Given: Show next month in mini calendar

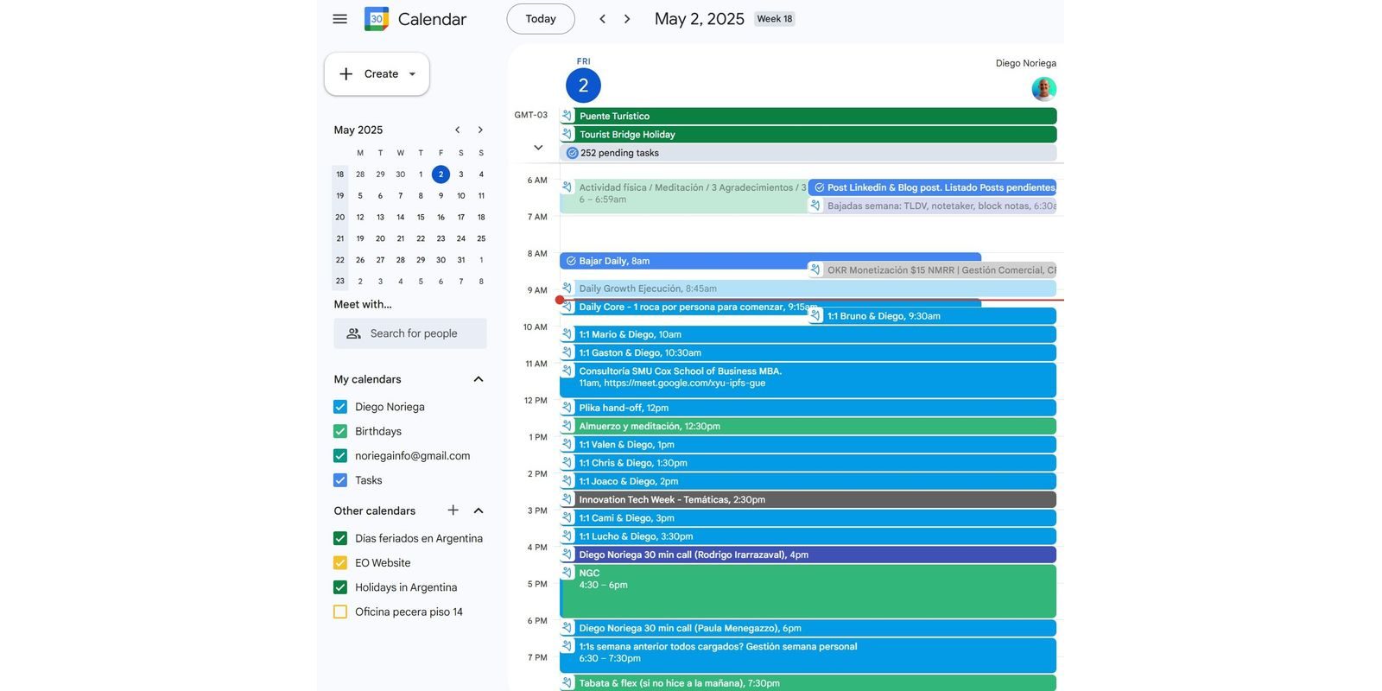Looking at the screenshot, I should coord(480,130).
